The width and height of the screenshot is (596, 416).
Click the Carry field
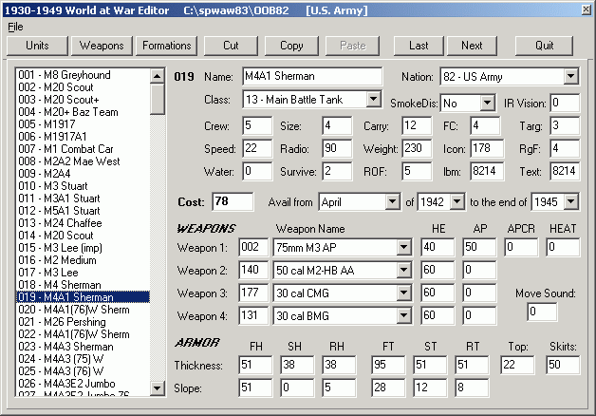(x=417, y=126)
